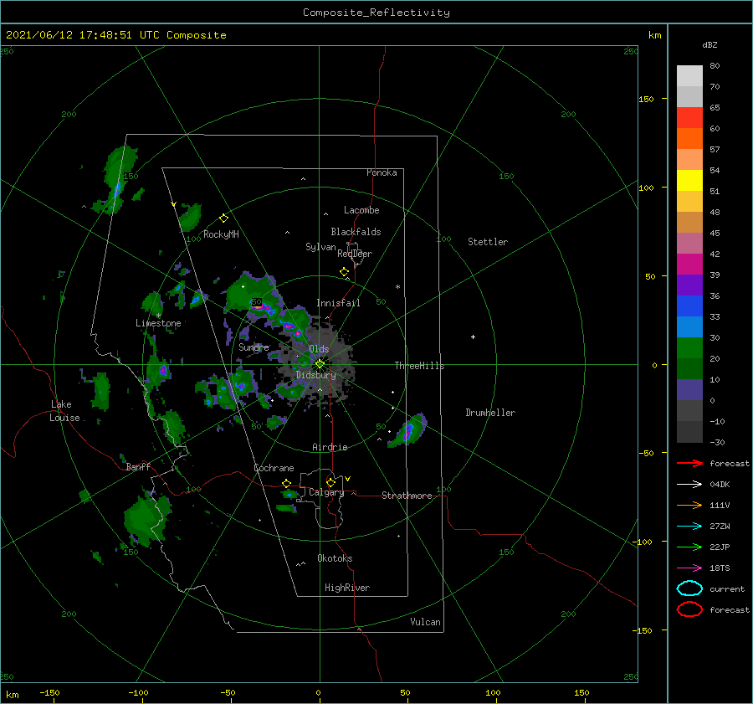Image resolution: width=753 pixels, height=704 pixels.
Task: Click the dark gray -10 to 0 dBZ swatch
Action: 689,411
